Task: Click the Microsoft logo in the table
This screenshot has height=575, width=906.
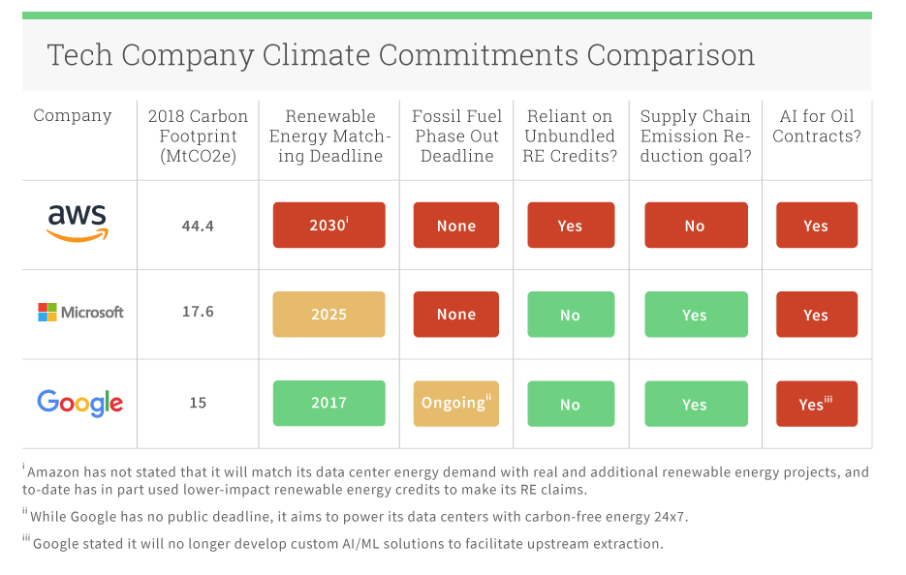Action: [x=80, y=313]
